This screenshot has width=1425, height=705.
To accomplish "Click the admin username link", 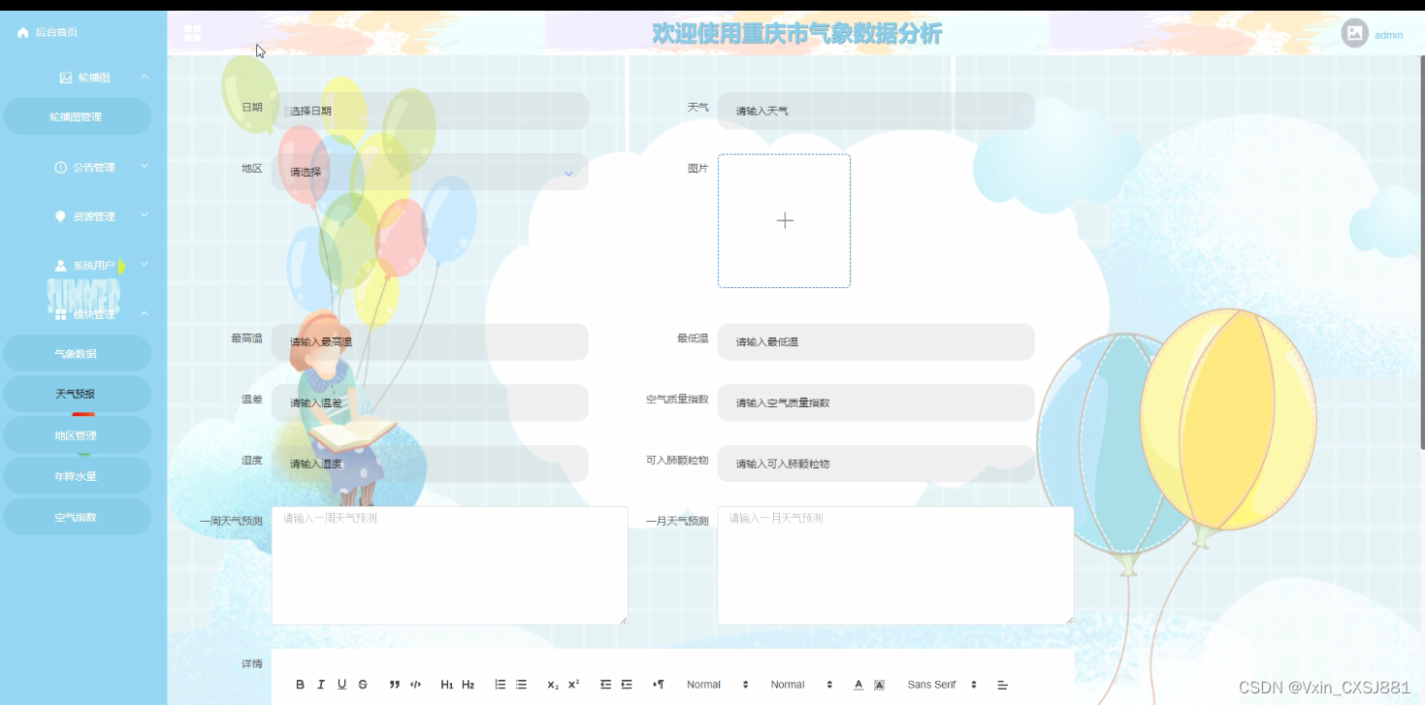I will point(1388,35).
